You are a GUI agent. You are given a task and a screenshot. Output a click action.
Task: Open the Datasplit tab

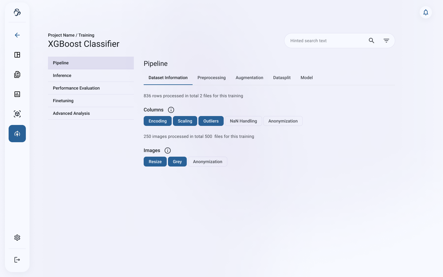coord(282,78)
